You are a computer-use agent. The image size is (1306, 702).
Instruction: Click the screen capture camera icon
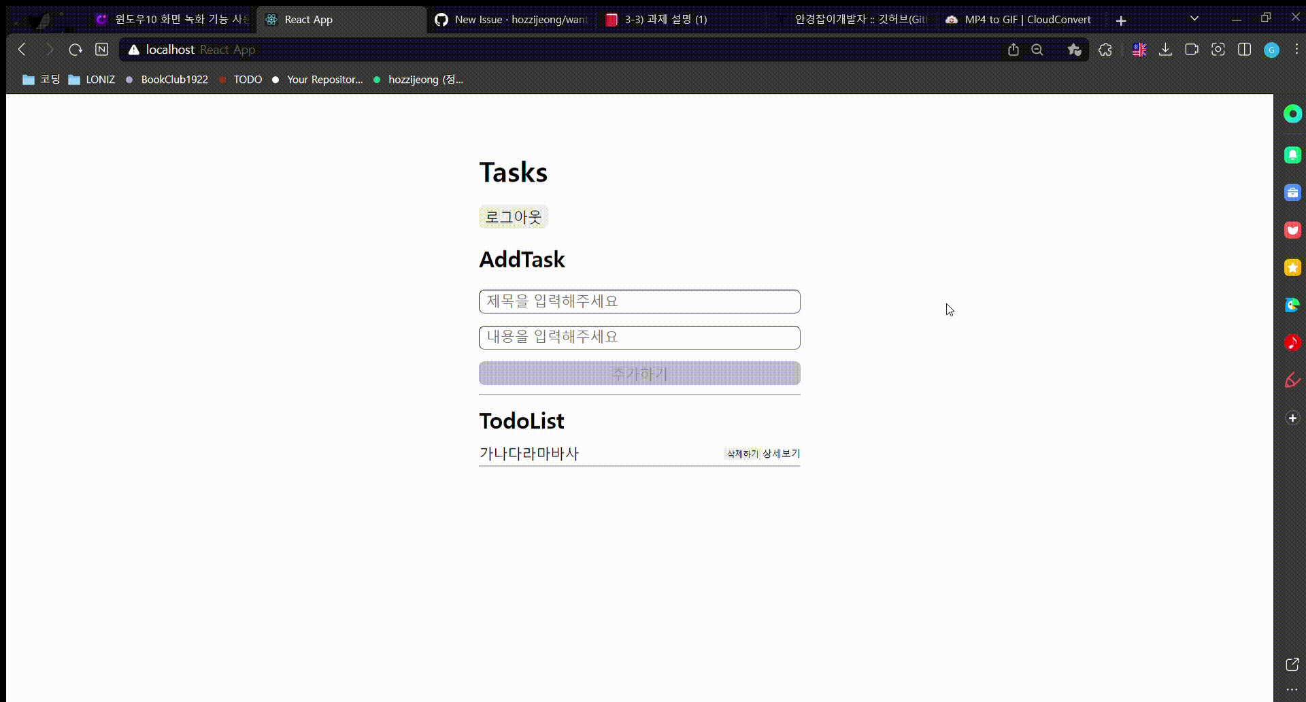1218,50
